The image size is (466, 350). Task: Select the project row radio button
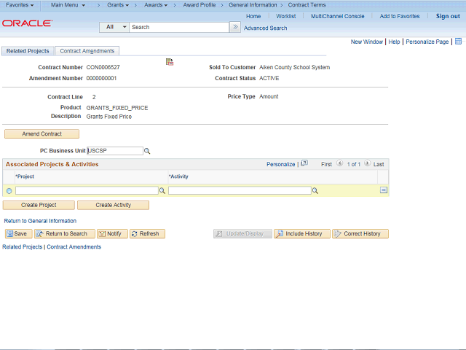(9, 191)
